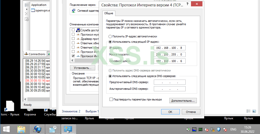Click the small black arrow expander in Proxifier toolbar
Screen dimensions: 260x134
(x=27, y=9)
